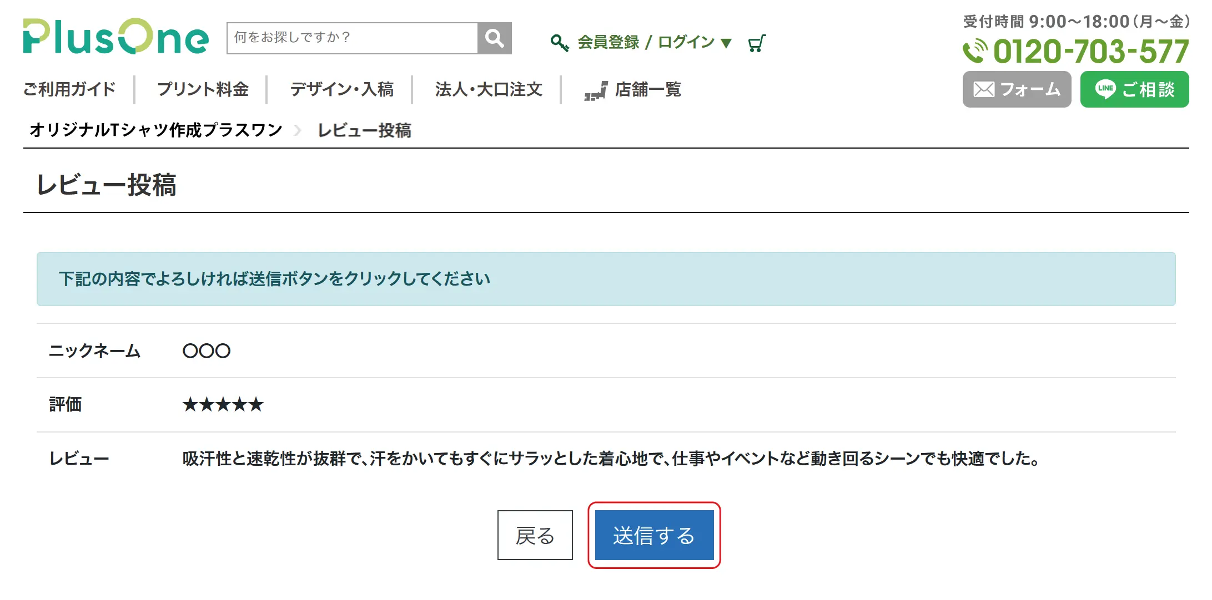This screenshot has height=600, width=1212.
Task: Click the shopping cart icon
Action: 756,43
